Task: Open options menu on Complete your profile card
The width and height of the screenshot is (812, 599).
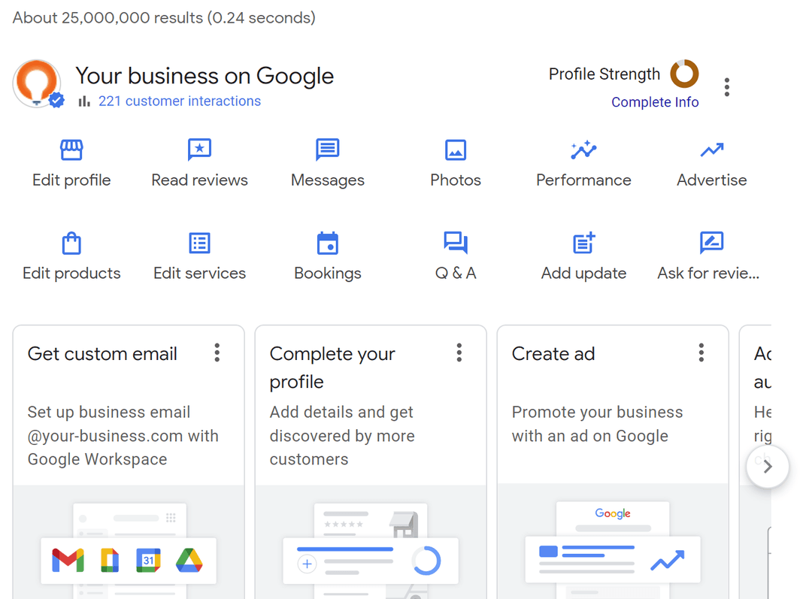Action: pyautogui.click(x=459, y=353)
